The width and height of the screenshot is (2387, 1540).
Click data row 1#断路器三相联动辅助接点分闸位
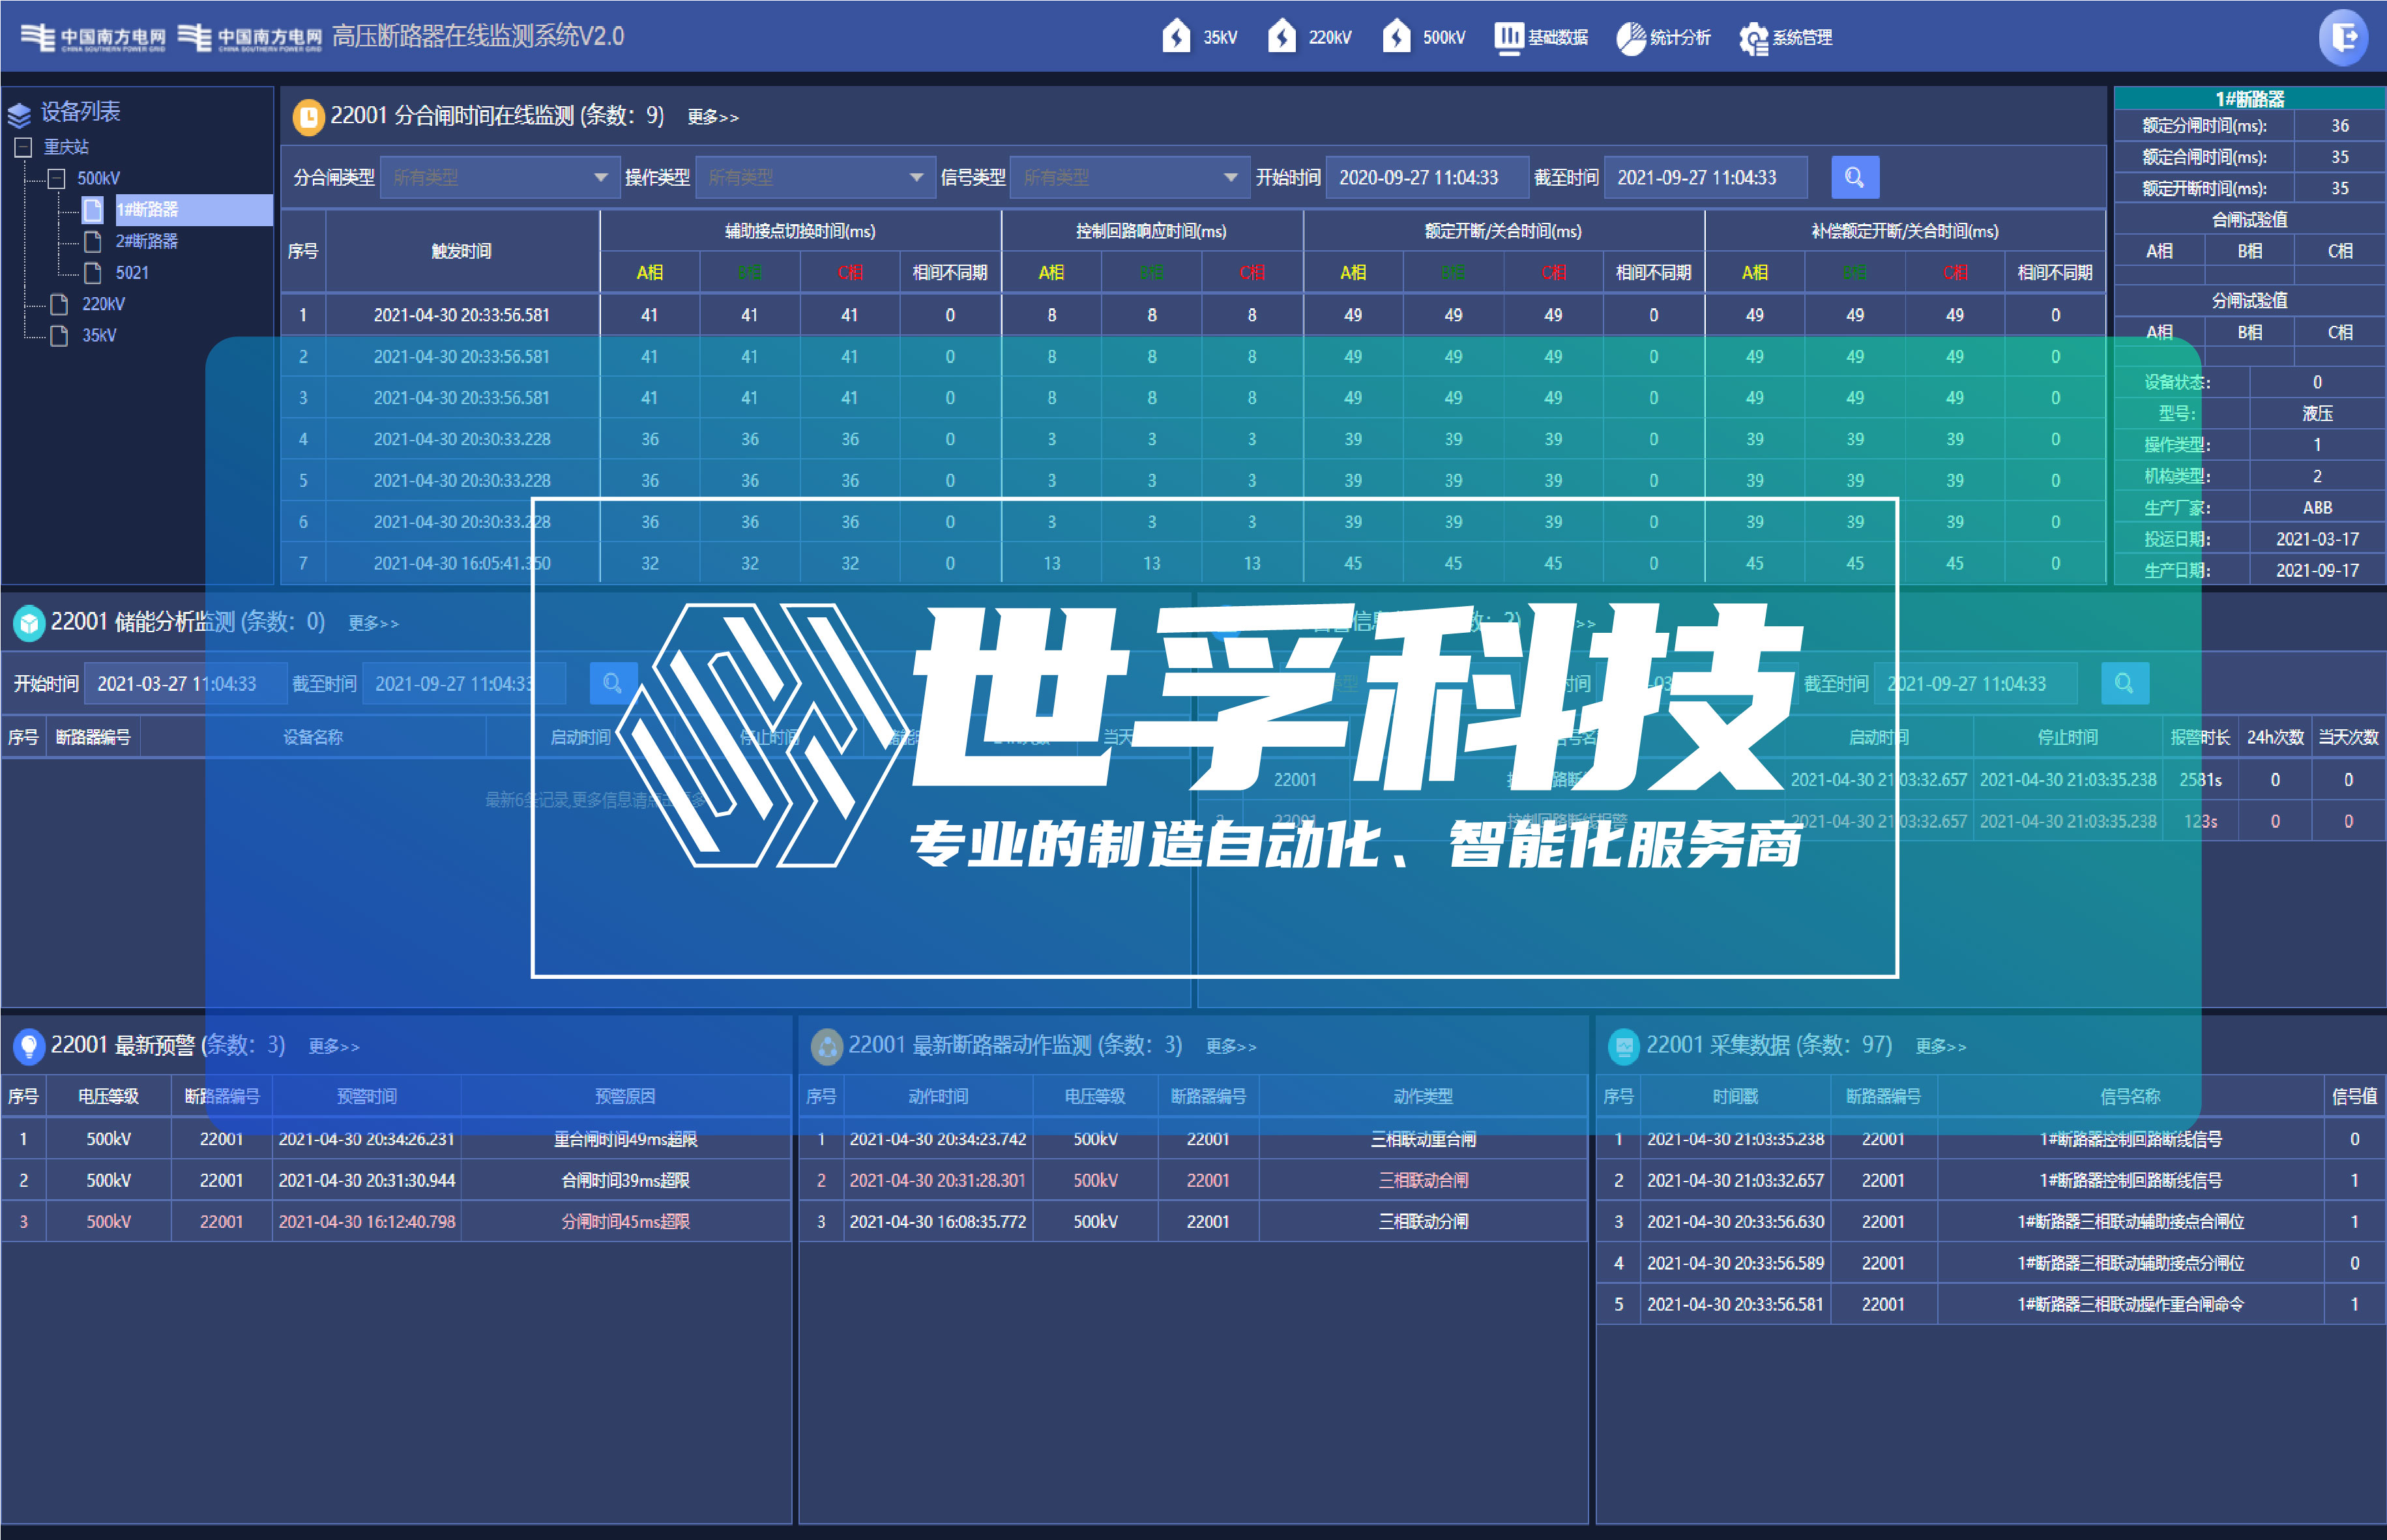1991,1263
